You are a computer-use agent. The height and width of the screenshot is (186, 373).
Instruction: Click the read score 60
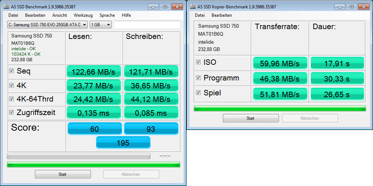coord(95,129)
